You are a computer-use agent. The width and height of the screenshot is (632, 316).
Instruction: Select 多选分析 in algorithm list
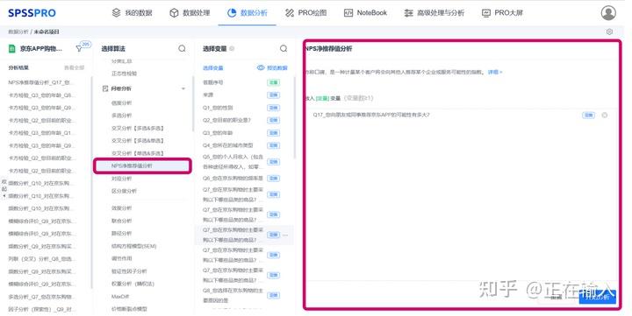coord(121,116)
